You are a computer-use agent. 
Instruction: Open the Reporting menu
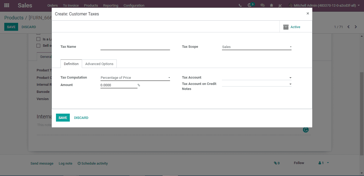pos(111,5)
